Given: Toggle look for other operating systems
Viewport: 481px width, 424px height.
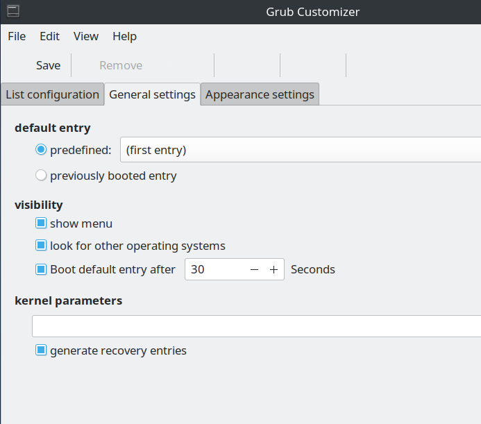Looking at the screenshot, I should click(41, 246).
